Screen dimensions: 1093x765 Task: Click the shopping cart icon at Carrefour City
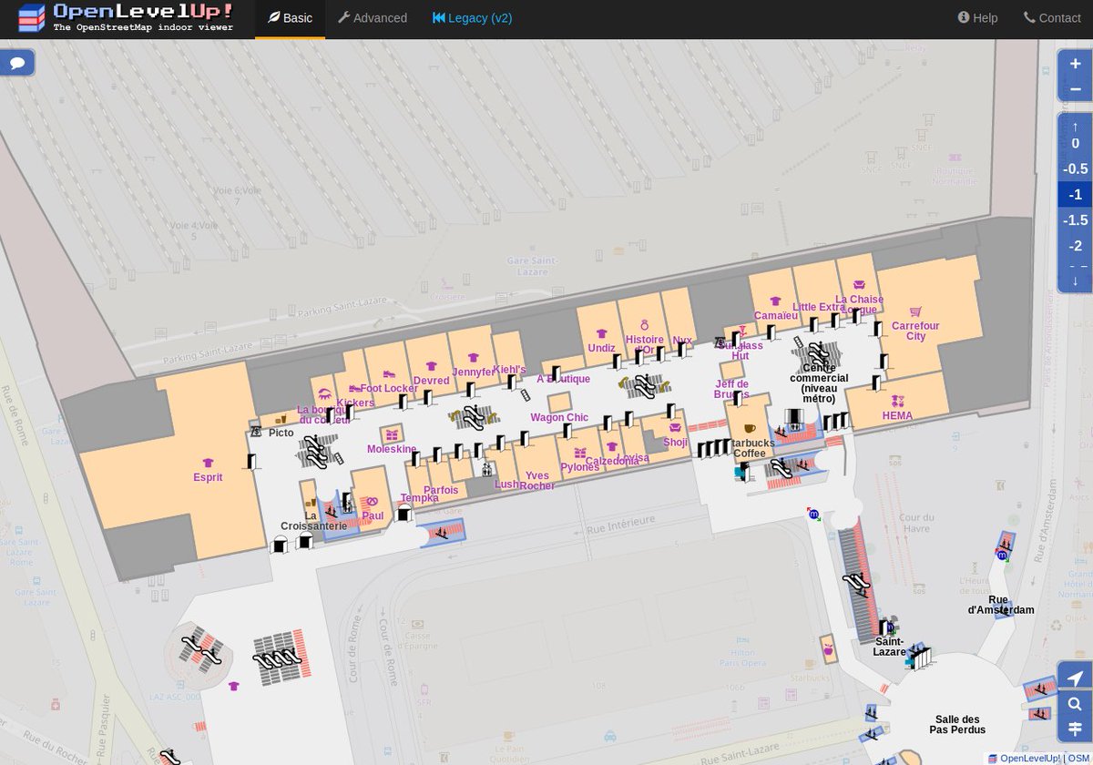point(915,311)
